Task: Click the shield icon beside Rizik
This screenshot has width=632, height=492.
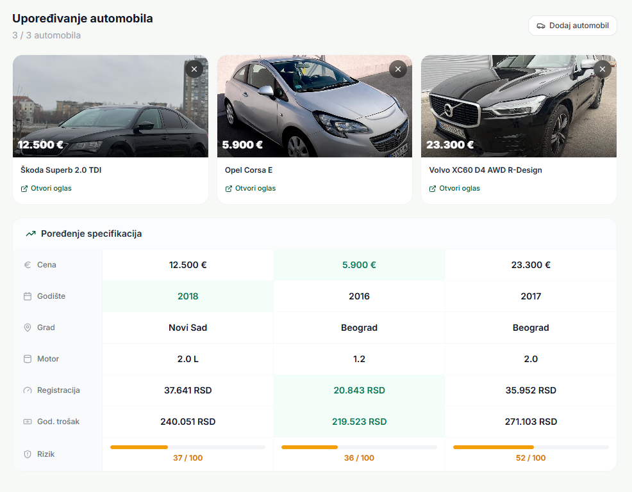Action: pos(28,454)
